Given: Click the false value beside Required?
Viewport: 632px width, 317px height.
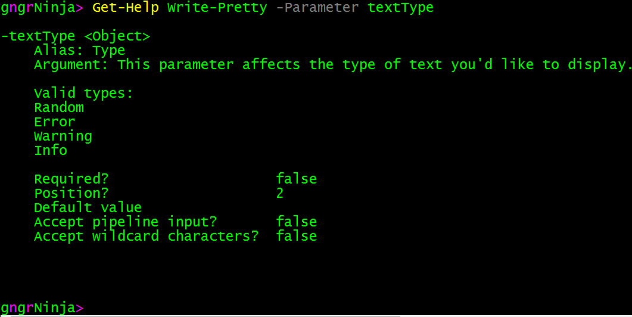Looking at the screenshot, I should pos(296,179).
